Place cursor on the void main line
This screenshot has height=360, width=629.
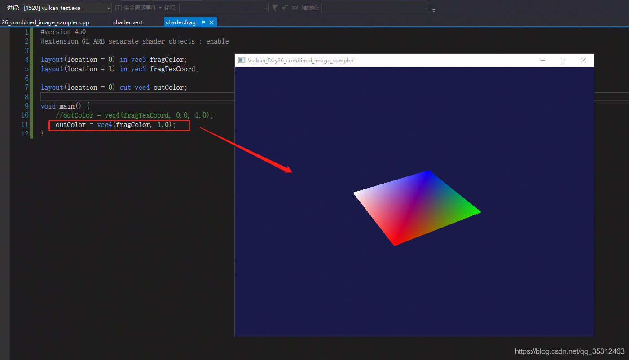pos(65,106)
